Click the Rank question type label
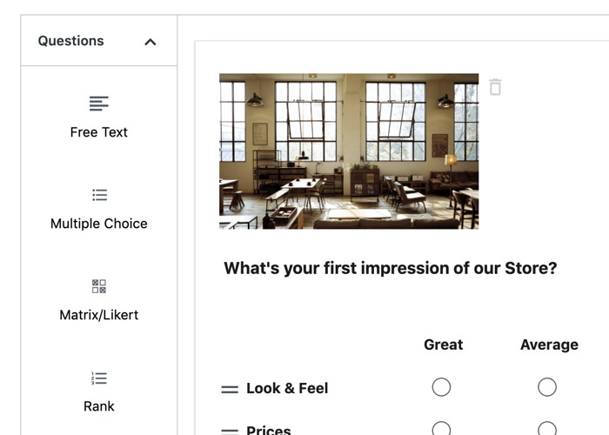Screen dimensions: 609x435 tap(99, 406)
